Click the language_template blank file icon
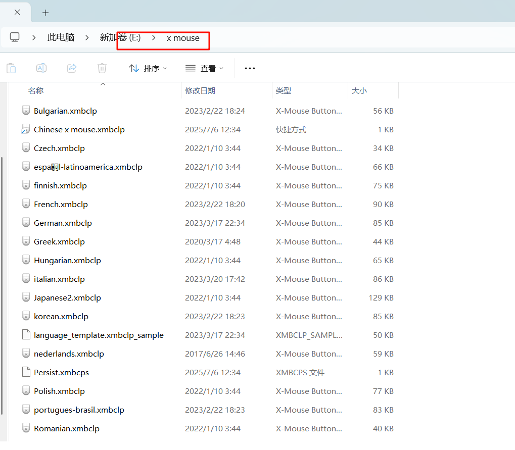515x450 pixels. 26,335
